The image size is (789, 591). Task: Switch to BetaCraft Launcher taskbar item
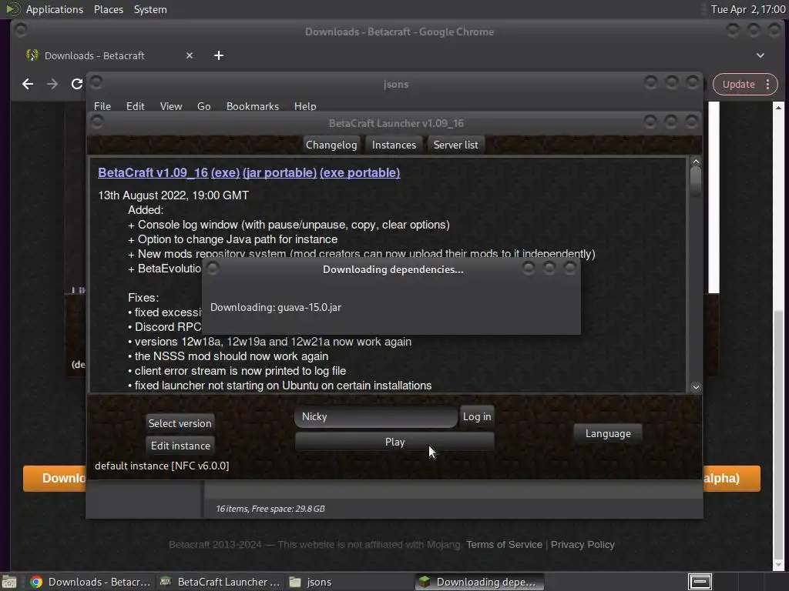click(x=220, y=582)
